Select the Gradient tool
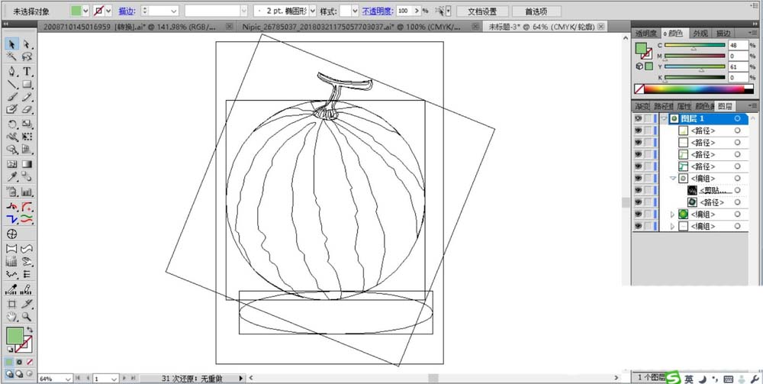763x384 pixels. coord(27,164)
